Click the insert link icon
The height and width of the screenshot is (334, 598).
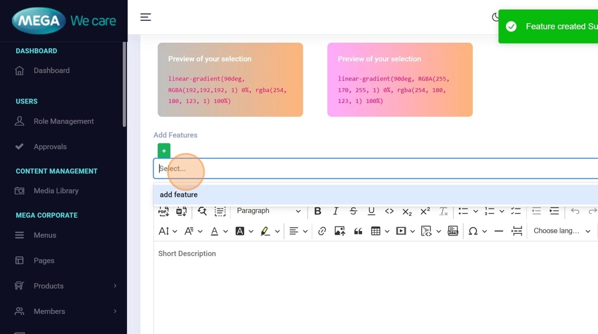click(322, 231)
